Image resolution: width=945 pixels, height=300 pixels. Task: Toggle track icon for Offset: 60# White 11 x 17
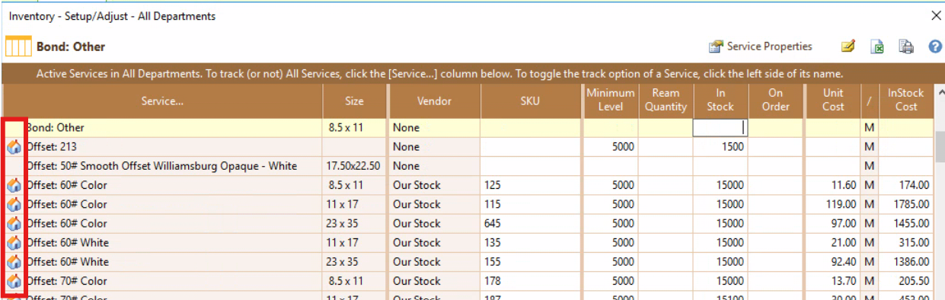(x=14, y=242)
